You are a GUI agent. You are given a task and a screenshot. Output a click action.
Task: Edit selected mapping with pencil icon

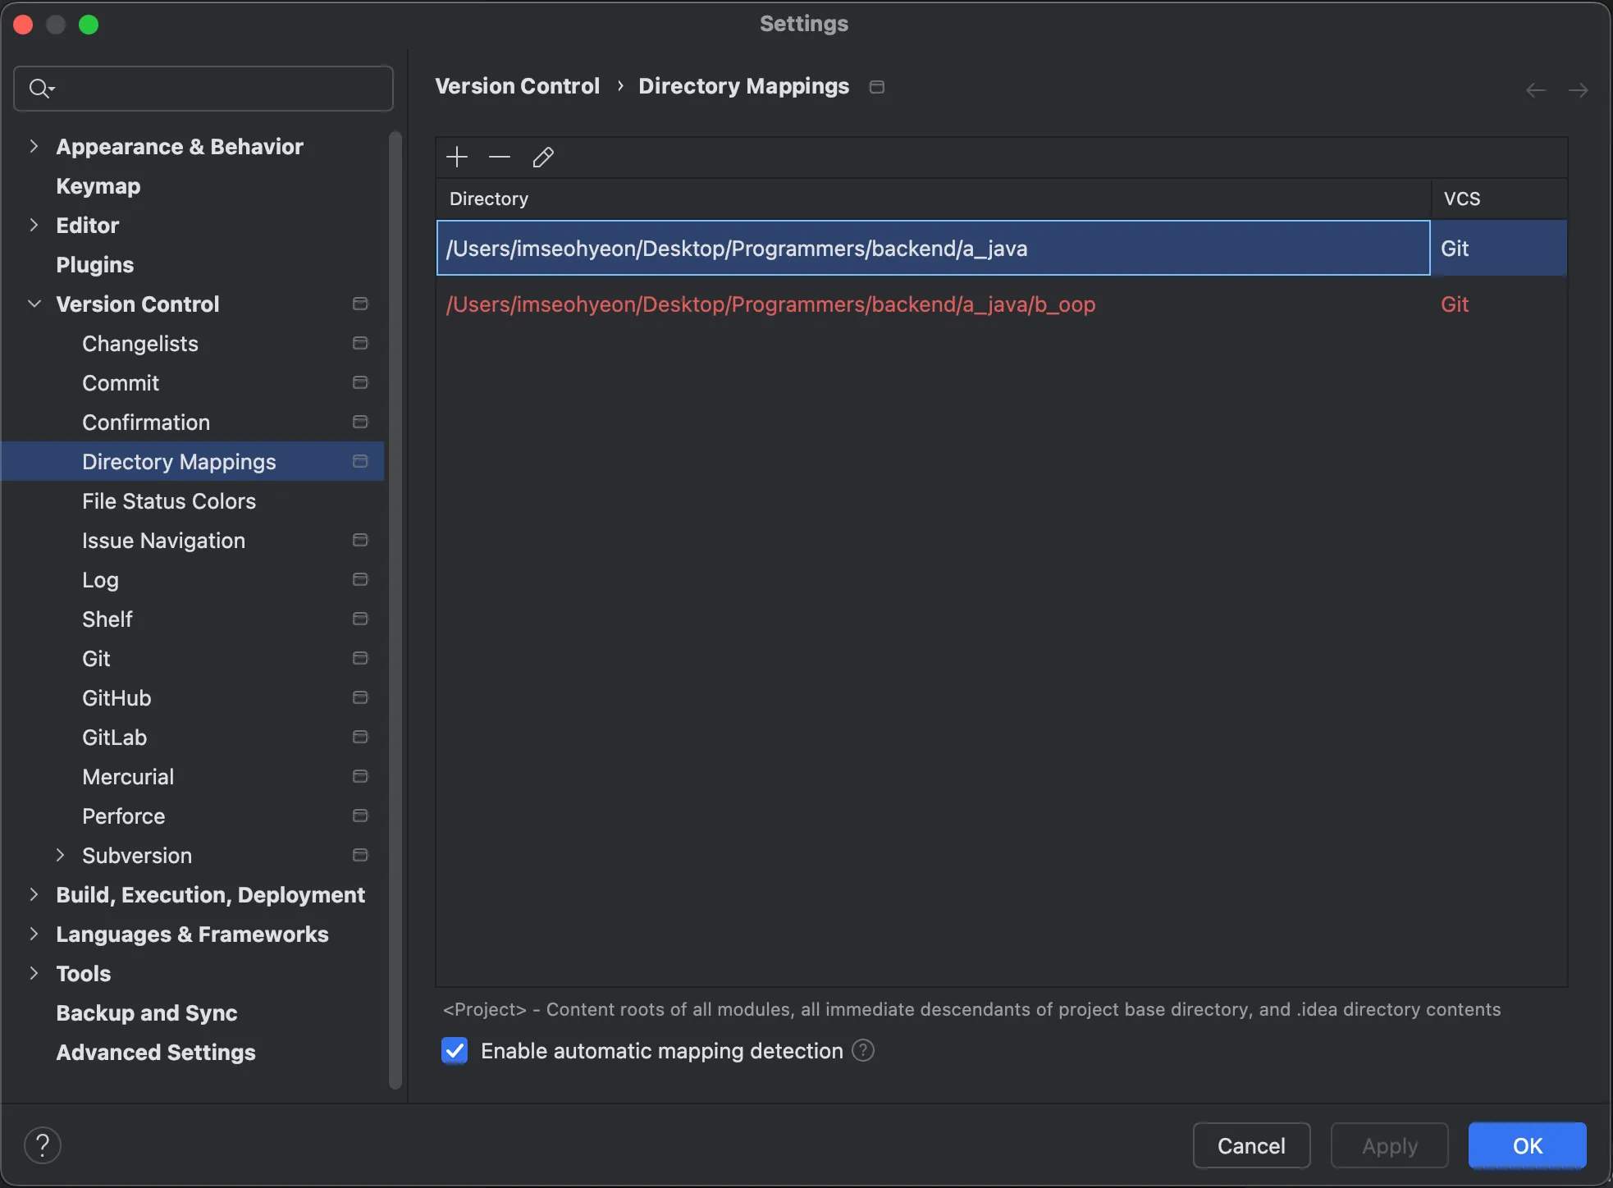[543, 157]
